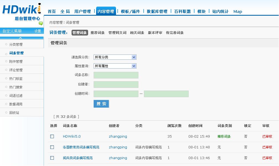The image size is (279, 166).
Task: Click the HDwiki logo
Action: [x=22, y=12]
